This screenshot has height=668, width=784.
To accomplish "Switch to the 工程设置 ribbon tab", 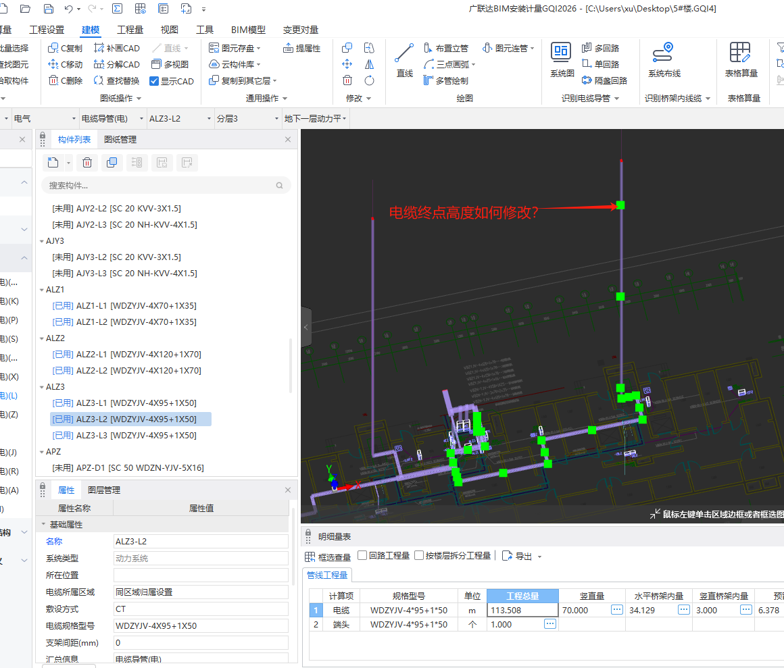I will 47,30.
